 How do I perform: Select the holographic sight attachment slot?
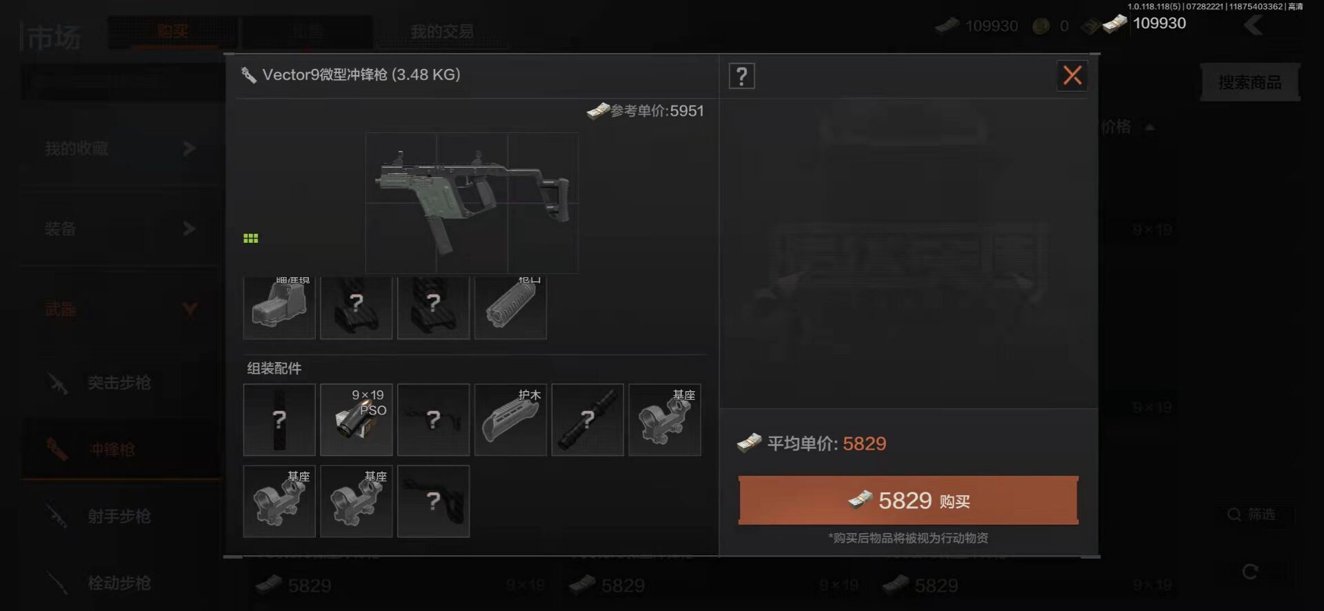click(279, 308)
